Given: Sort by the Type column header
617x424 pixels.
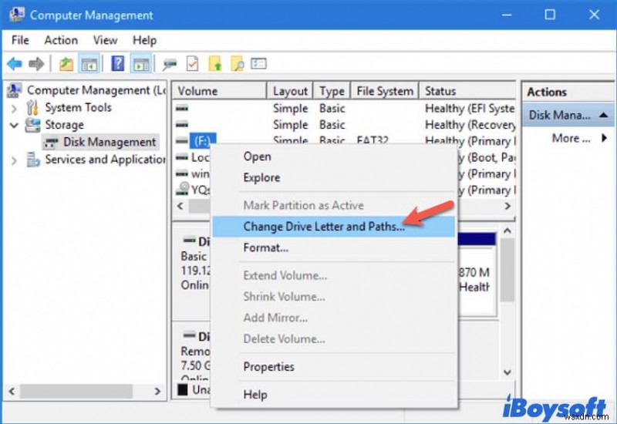Looking at the screenshot, I should (x=332, y=91).
